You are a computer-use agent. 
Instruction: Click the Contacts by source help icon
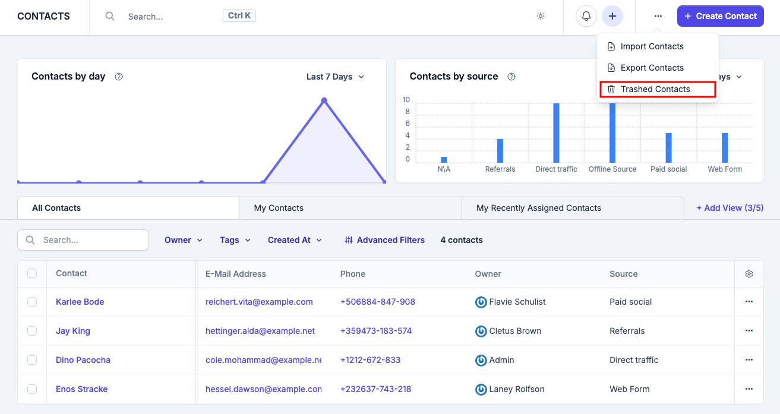(x=511, y=77)
